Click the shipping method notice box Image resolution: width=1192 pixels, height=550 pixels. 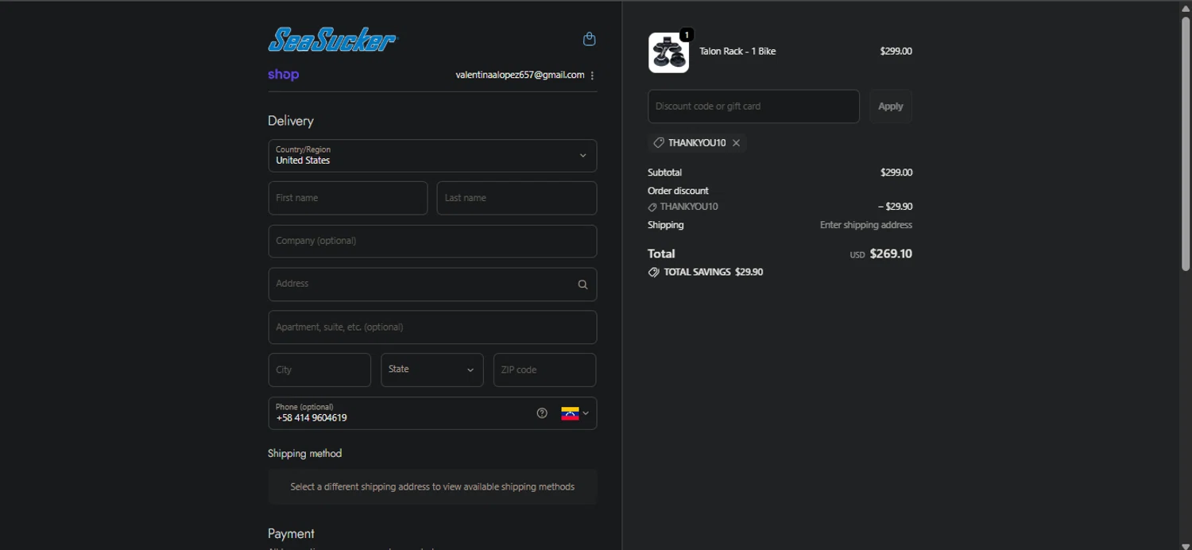(x=432, y=486)
